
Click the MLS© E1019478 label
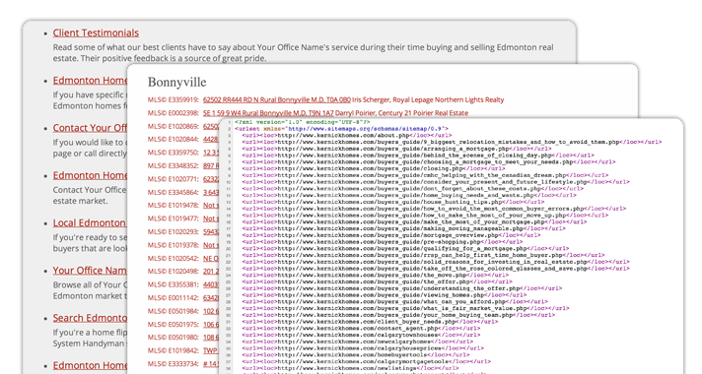(x=174, y=205)
